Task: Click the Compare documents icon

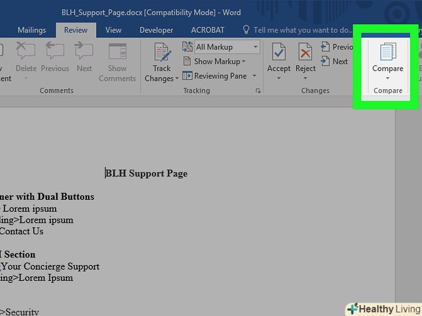Action: click(387, 53)
